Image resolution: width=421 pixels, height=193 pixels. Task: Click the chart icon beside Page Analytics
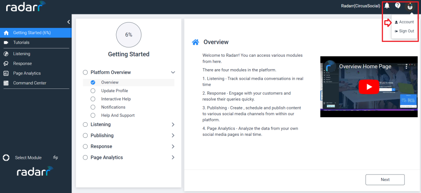pos(6,73)
